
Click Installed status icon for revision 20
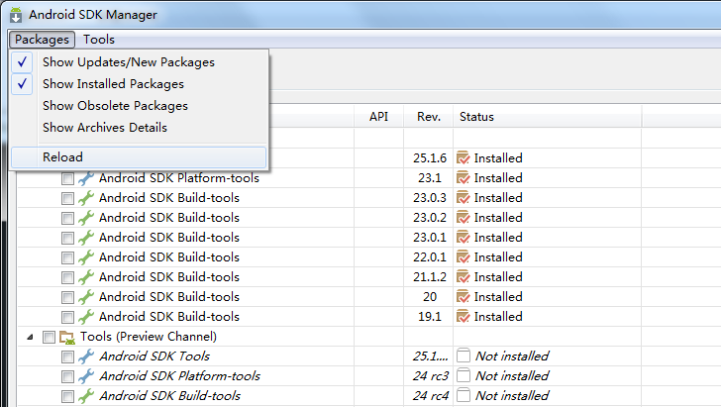pyautogui.click(x=463, y=296)
